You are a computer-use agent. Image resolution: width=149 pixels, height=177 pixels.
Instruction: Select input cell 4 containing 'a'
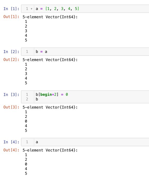85,142
